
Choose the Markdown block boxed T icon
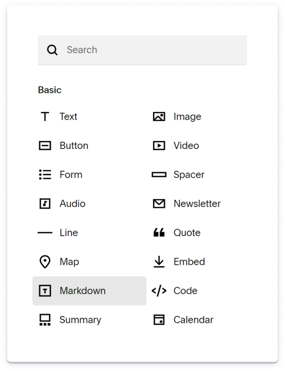[45, 291]
